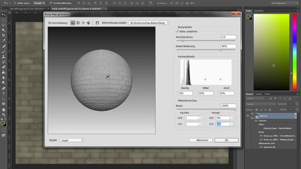Image resolution: width=301 pixels, height=169 pixels.
Task: Click the slide 3D object arrows icon
Action: (x=88, y=23)
